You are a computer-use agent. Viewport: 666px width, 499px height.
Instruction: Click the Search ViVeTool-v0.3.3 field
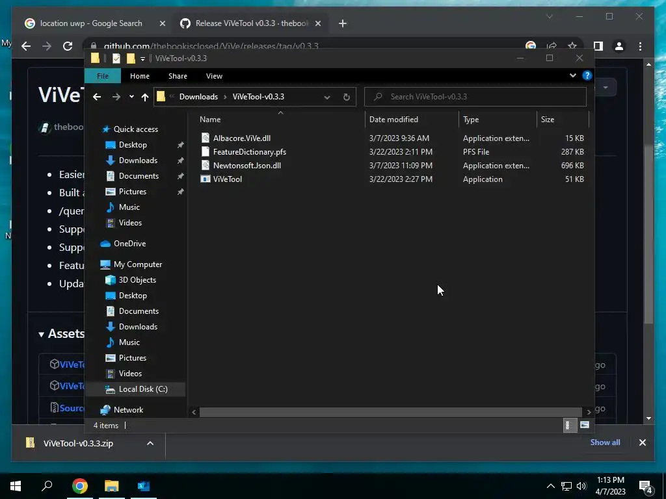(x=475, y=97)
